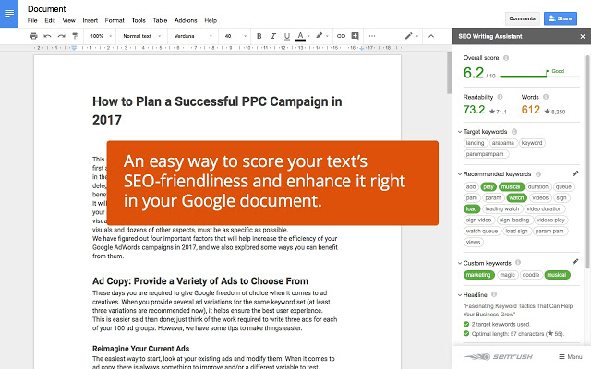Click the Print icon
591x369 pixels.
[x=33, y=36]
